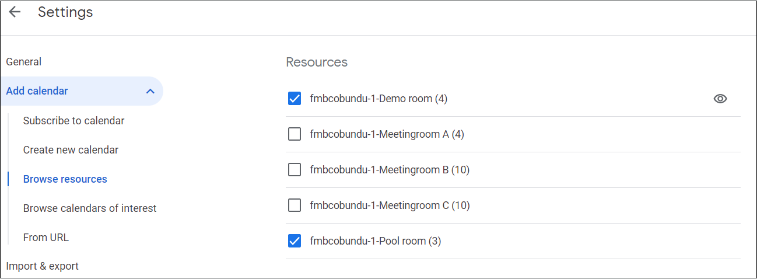Click the eye preview icon for Demo room
Image resolution: width=757 pixels, height=279 pixels.
(720, 99)
